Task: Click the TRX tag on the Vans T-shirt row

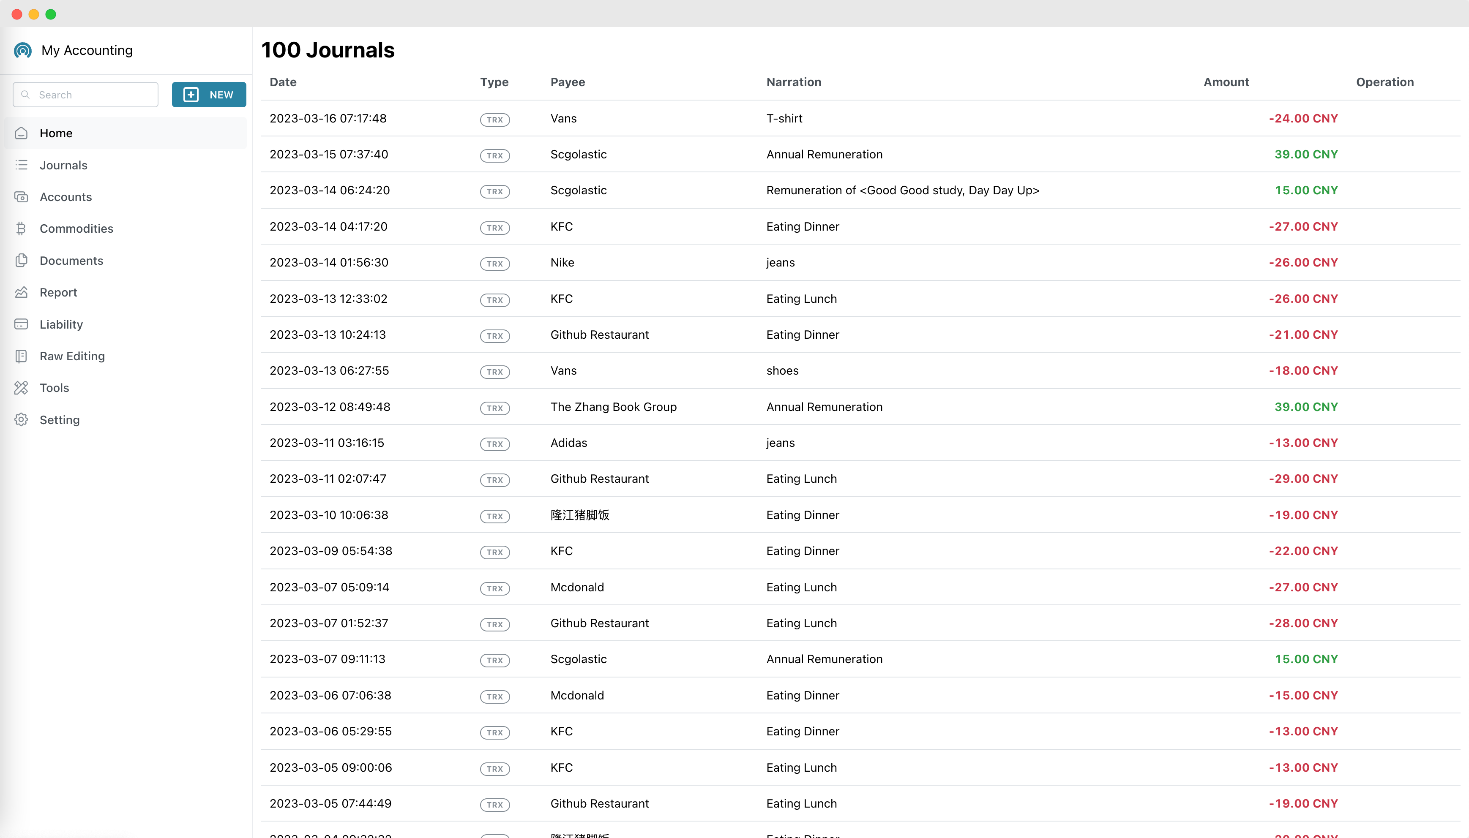Action: [x=494, y=120]
